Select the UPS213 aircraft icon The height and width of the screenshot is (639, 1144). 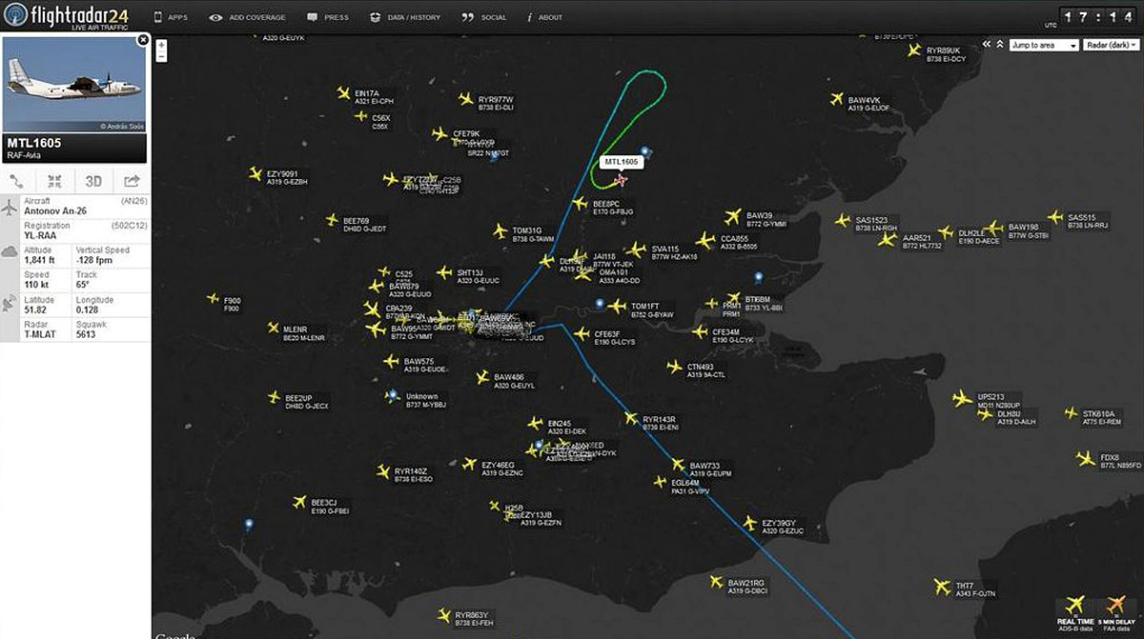pyautogui.click(x=962, y=398)
